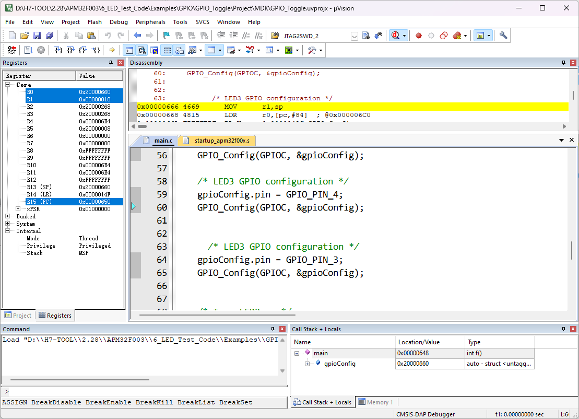Expand the Banked register group
Image resolution: width=579 pixels, height=419 pixels.
pos(7,216)
